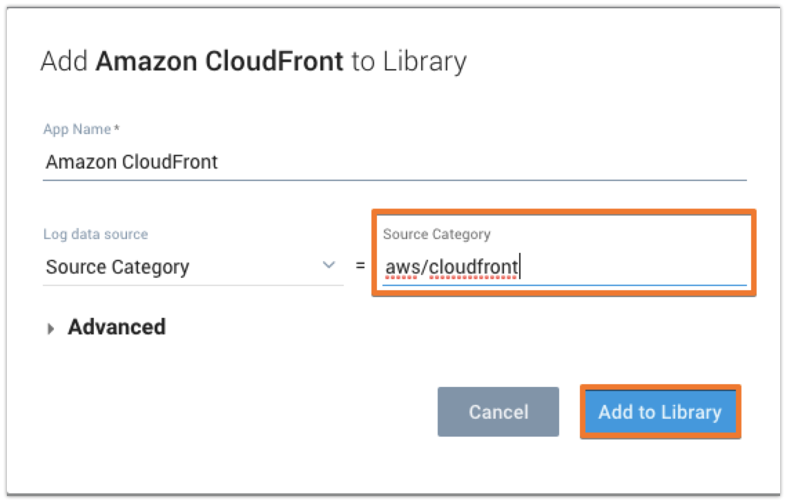
Task: Confirm adding Amazon CloudFront to Library
Action: coord(660,412)
